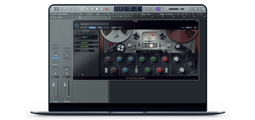The height and width of the screenshot is (120, 255).
Task: Toggle the Metronome icon
Action: [162, 9]
